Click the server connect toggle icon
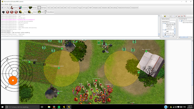194x109 pixels. pyautogui.click(x=8, y=8)
